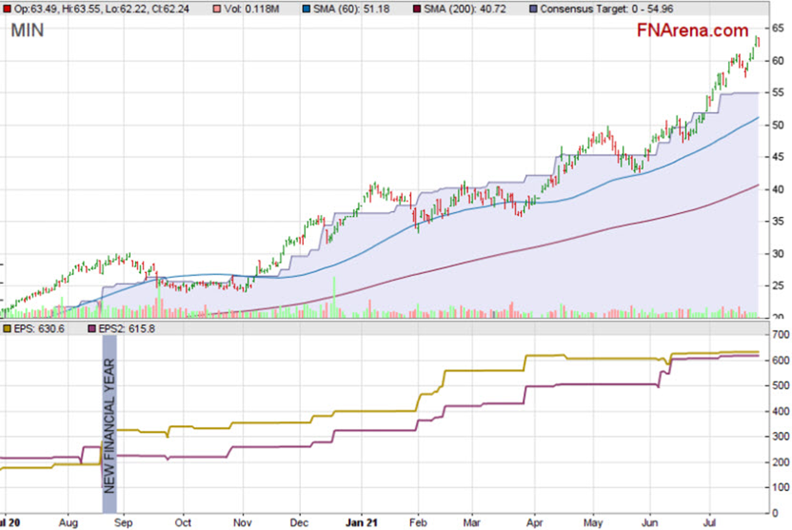Click the 65 price axis label

pyautogui.click(x=778, y=28)
